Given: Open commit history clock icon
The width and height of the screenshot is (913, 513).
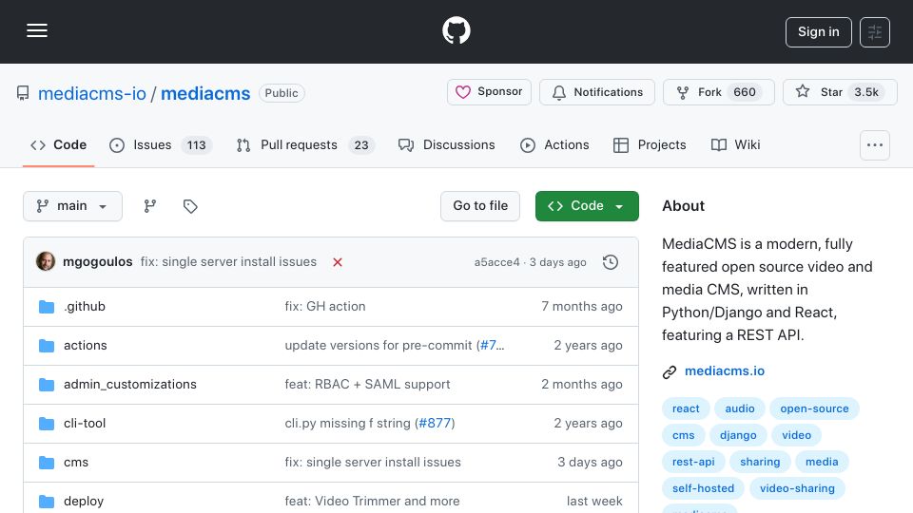Looking at the screenshot, I should [x=611, y=262].
